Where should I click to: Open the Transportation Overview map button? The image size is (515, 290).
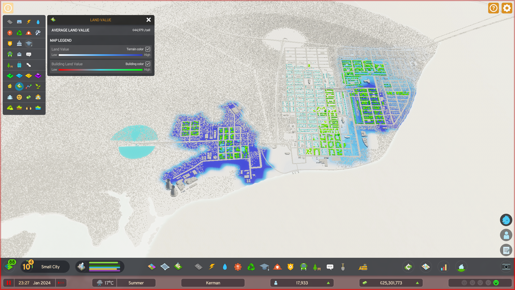(x=426, y=267)
